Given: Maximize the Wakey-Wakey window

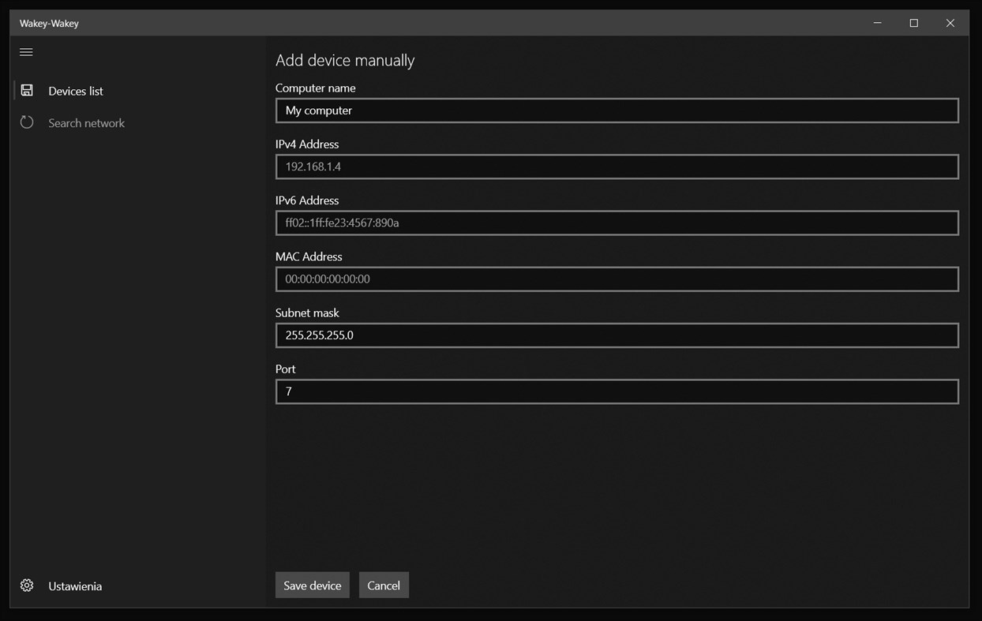Looking at the screenshot, I should tap(913, 23).
